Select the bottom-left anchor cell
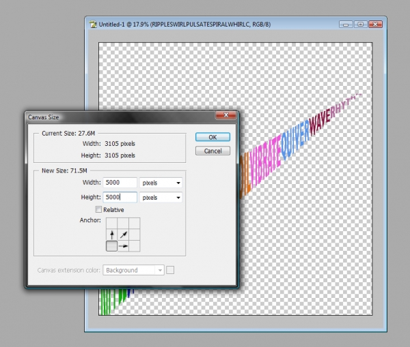 [x=111, y=246]
